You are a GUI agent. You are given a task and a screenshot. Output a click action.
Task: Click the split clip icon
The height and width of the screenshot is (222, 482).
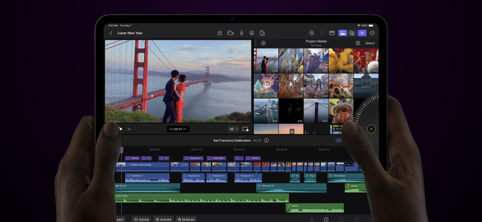(341, 219)
